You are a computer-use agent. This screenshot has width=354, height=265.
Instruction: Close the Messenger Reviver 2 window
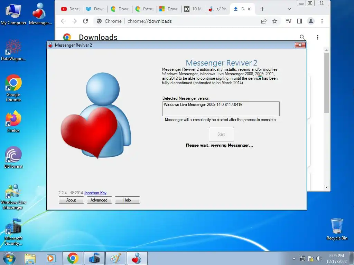300,45
